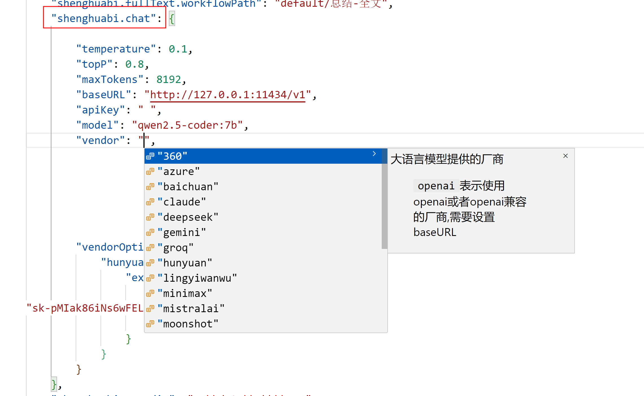Click the "shenghuabi.chat" key

pyautogui.click(x=103, y=19)
